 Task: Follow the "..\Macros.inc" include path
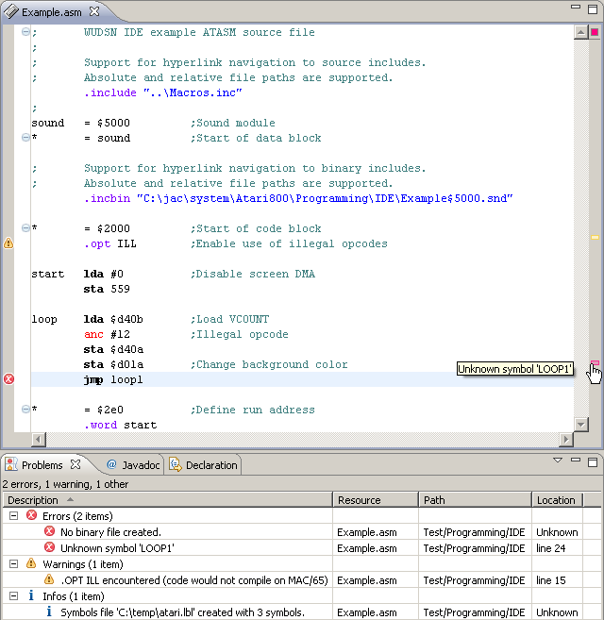tap(193, 92)
